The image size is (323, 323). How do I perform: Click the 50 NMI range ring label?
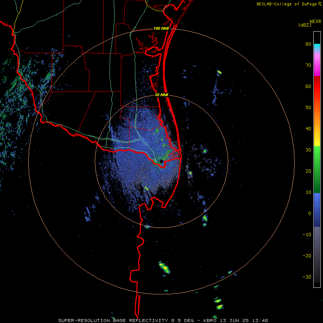161,95
